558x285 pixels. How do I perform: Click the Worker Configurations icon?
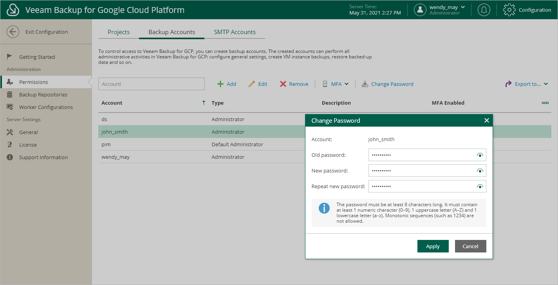click(x=10, y=107)
